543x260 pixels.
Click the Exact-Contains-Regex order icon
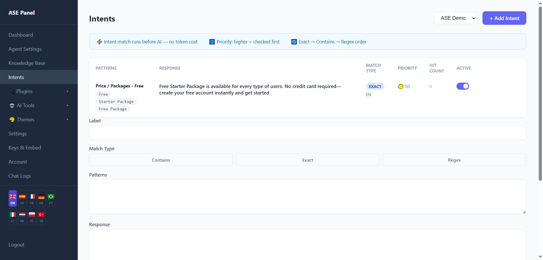pos(294,42)
